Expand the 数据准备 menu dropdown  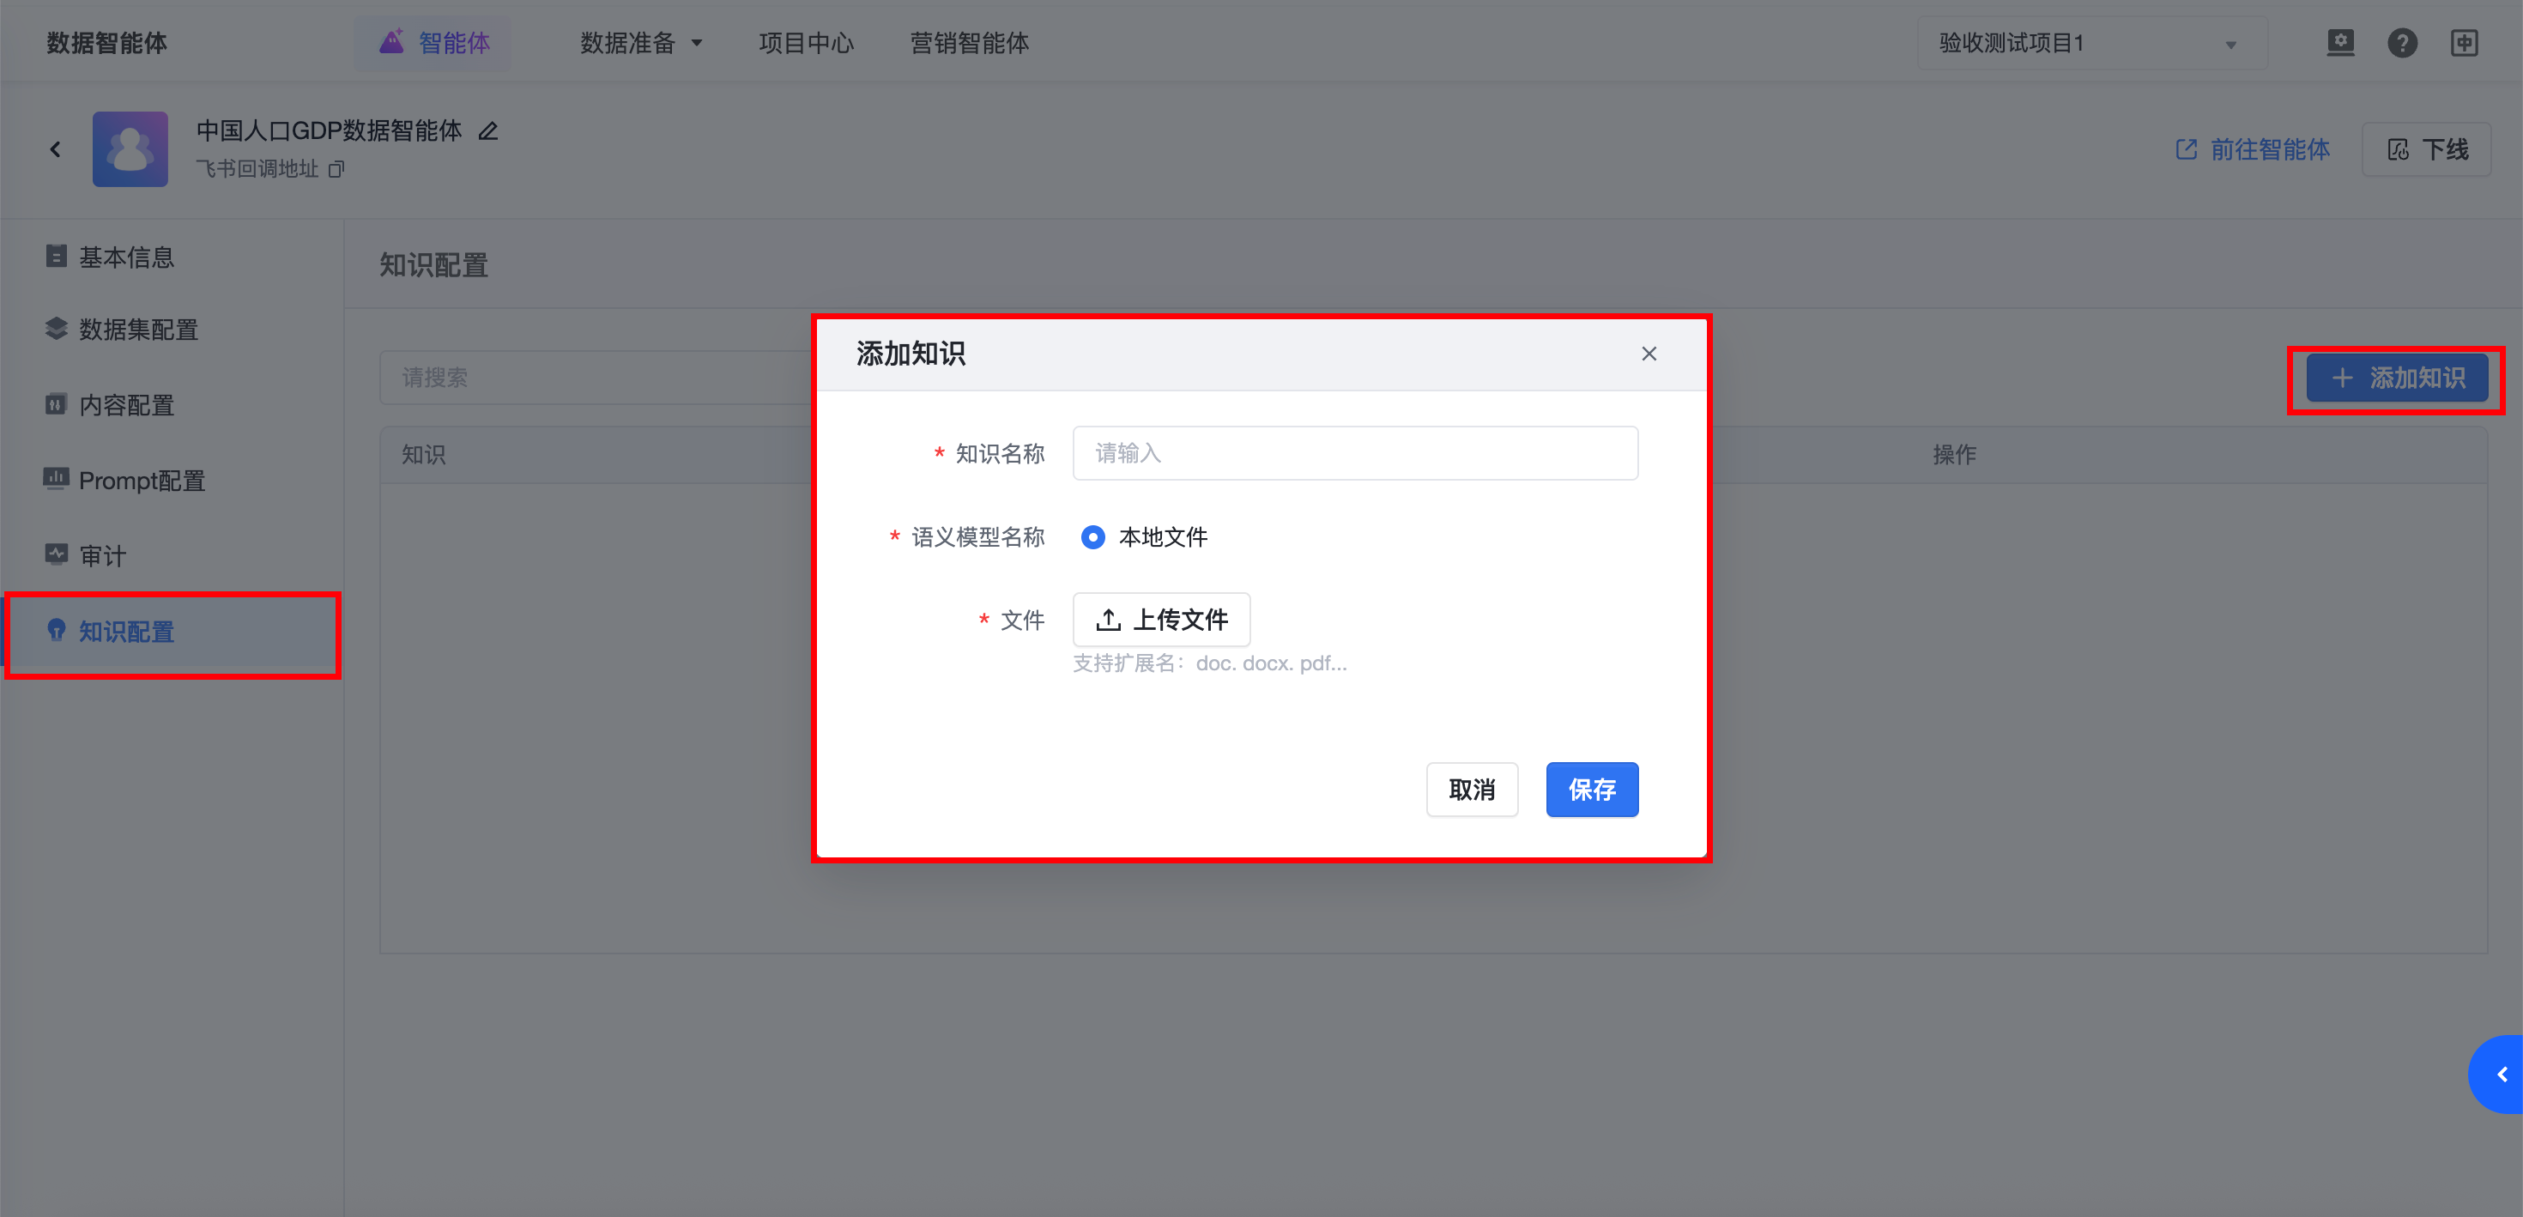click(x=640, y=43)
